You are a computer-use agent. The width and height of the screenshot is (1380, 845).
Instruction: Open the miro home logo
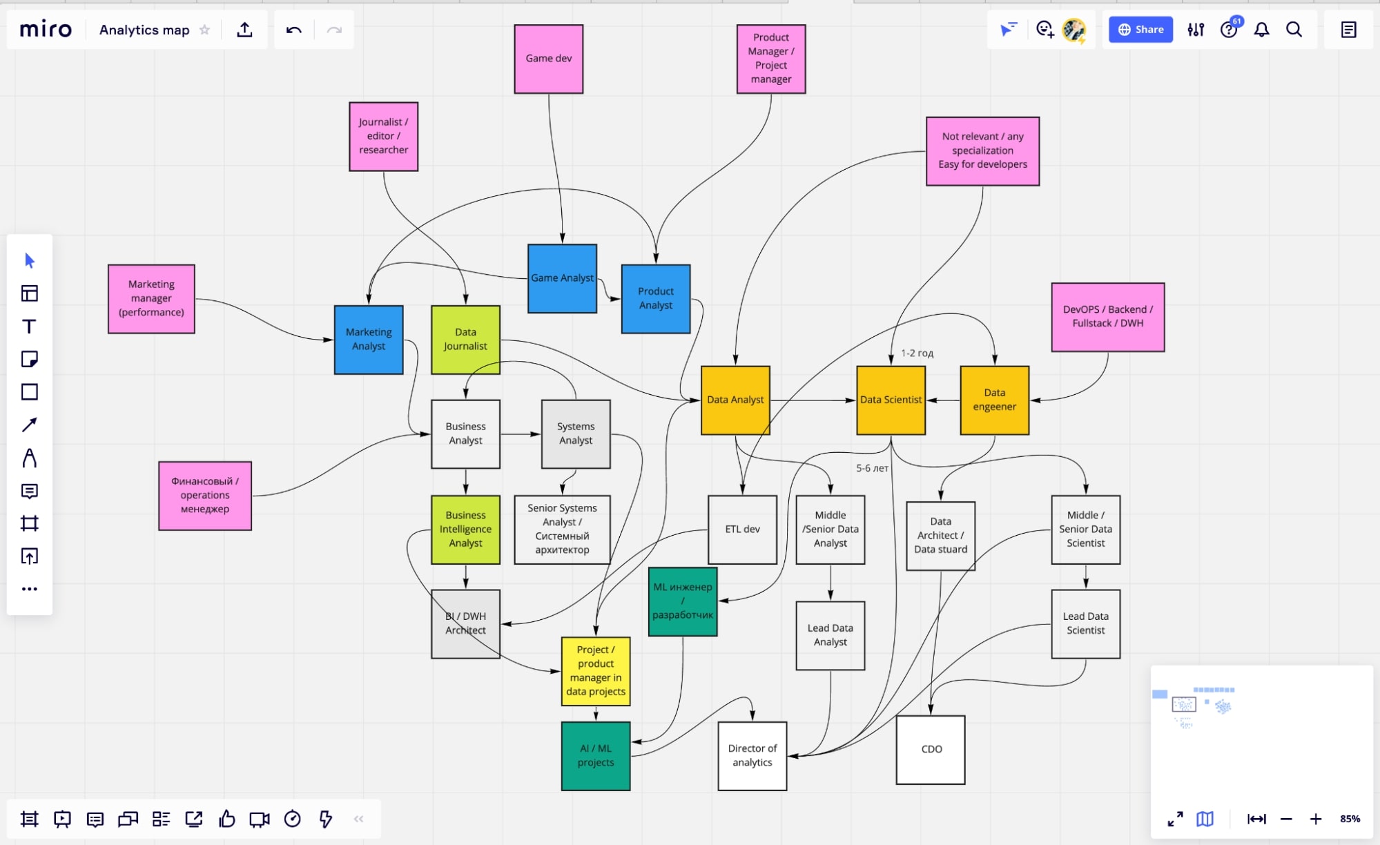click(x=46, y=30)
